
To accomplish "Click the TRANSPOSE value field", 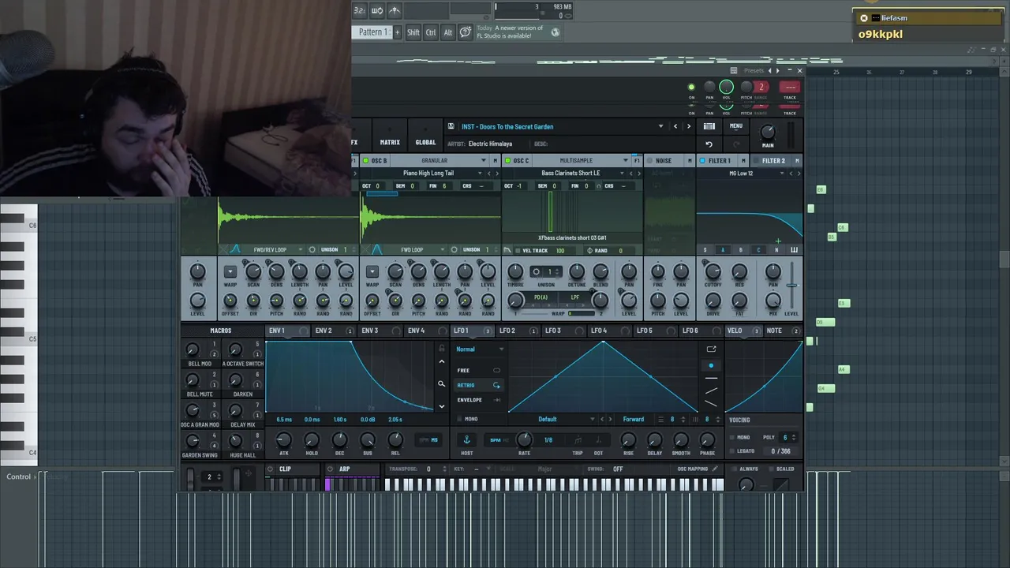I will 428,469.
